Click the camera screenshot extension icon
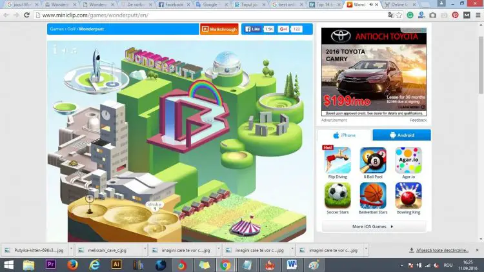 click(433, 15)
